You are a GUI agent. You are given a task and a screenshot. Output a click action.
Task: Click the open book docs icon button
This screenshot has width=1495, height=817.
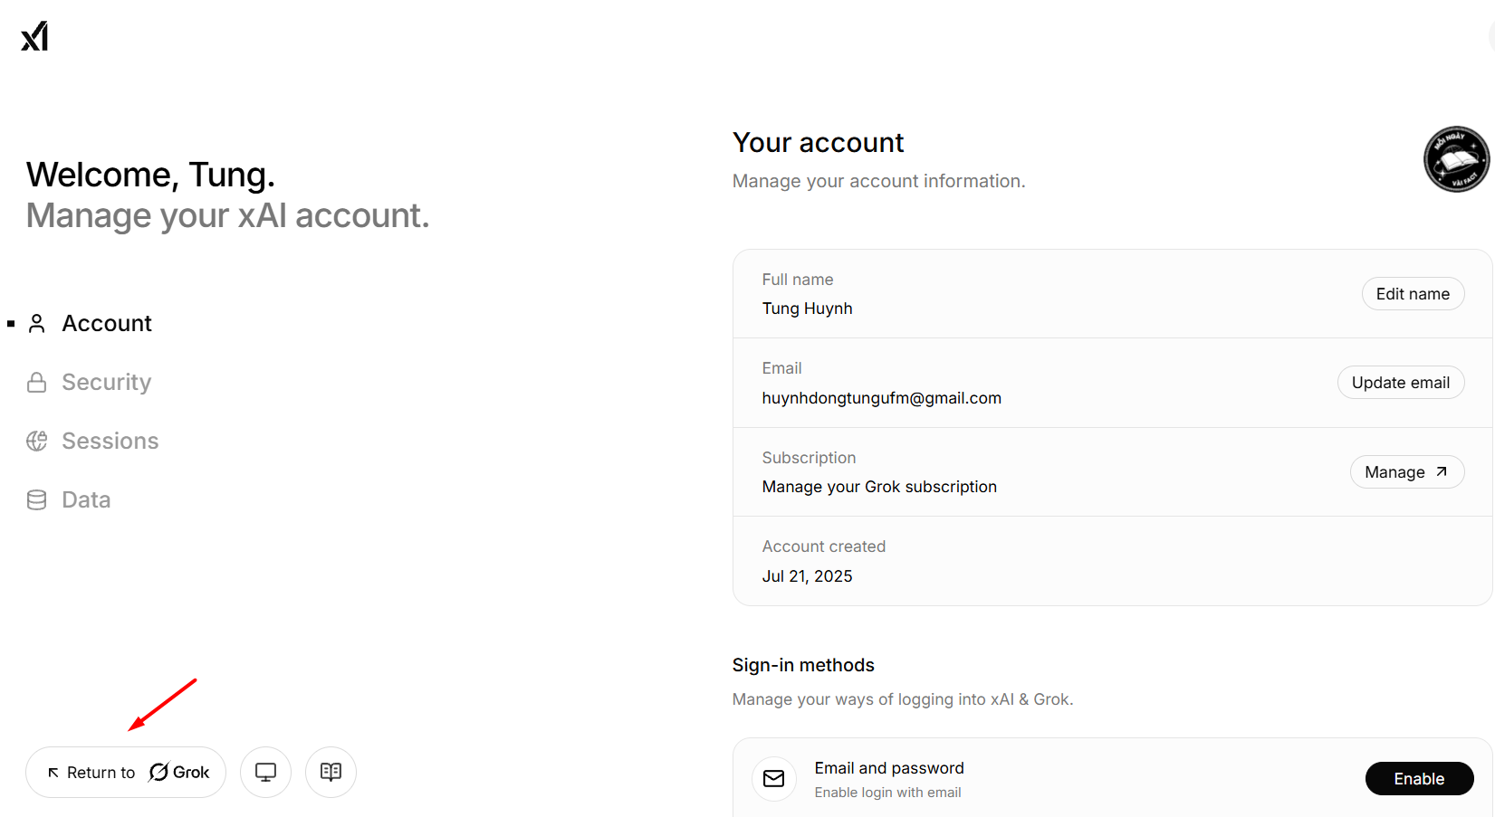tap(331, 772)
